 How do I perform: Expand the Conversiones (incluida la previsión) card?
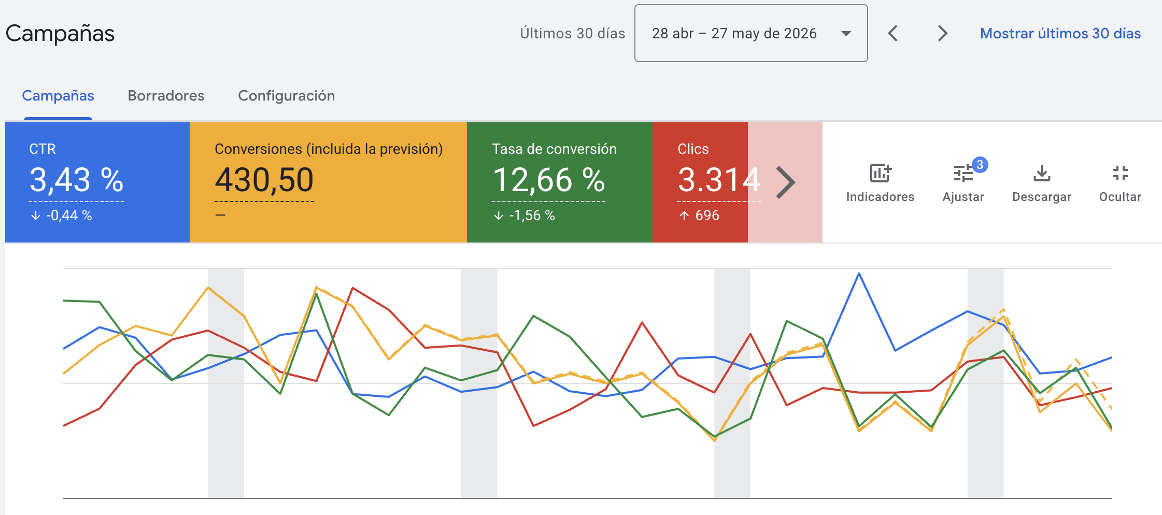(328, 182)
